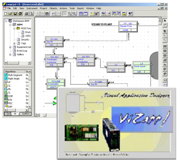
Task: Select the FY-200 Sqr Rt block
Action: (x=99, y=83)
